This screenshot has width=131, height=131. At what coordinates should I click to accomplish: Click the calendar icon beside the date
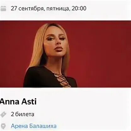click(3, 9)
